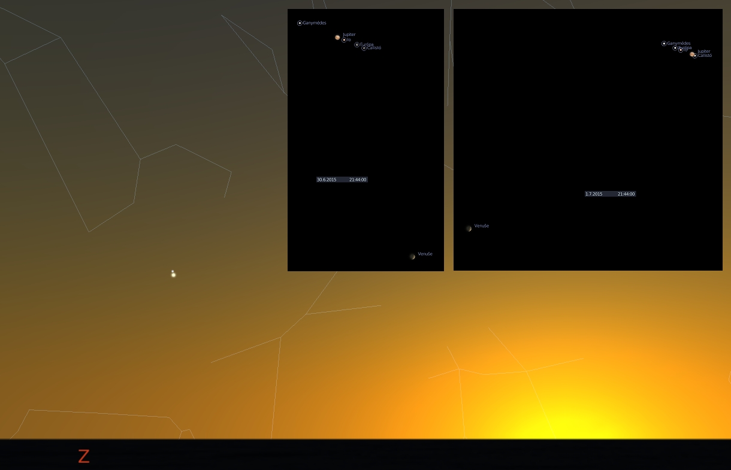Pick Callistó marker in the 30.6.2015 inset

(x=364, y=48)
